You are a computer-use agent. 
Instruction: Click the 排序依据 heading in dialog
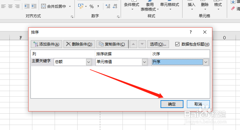[x=104, y=54]
